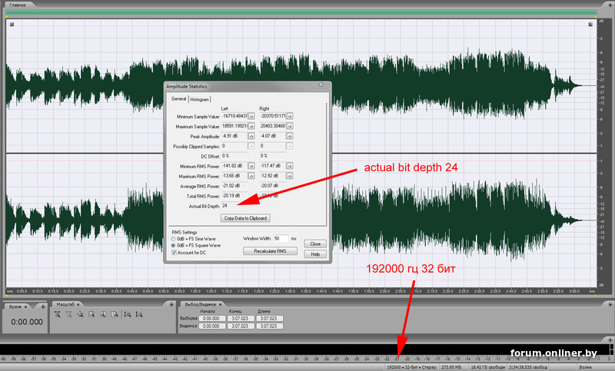Screen dimensions: 615x371
Task: Go to Right Maximum Sample Value location arrow
Action: [290, 126]
